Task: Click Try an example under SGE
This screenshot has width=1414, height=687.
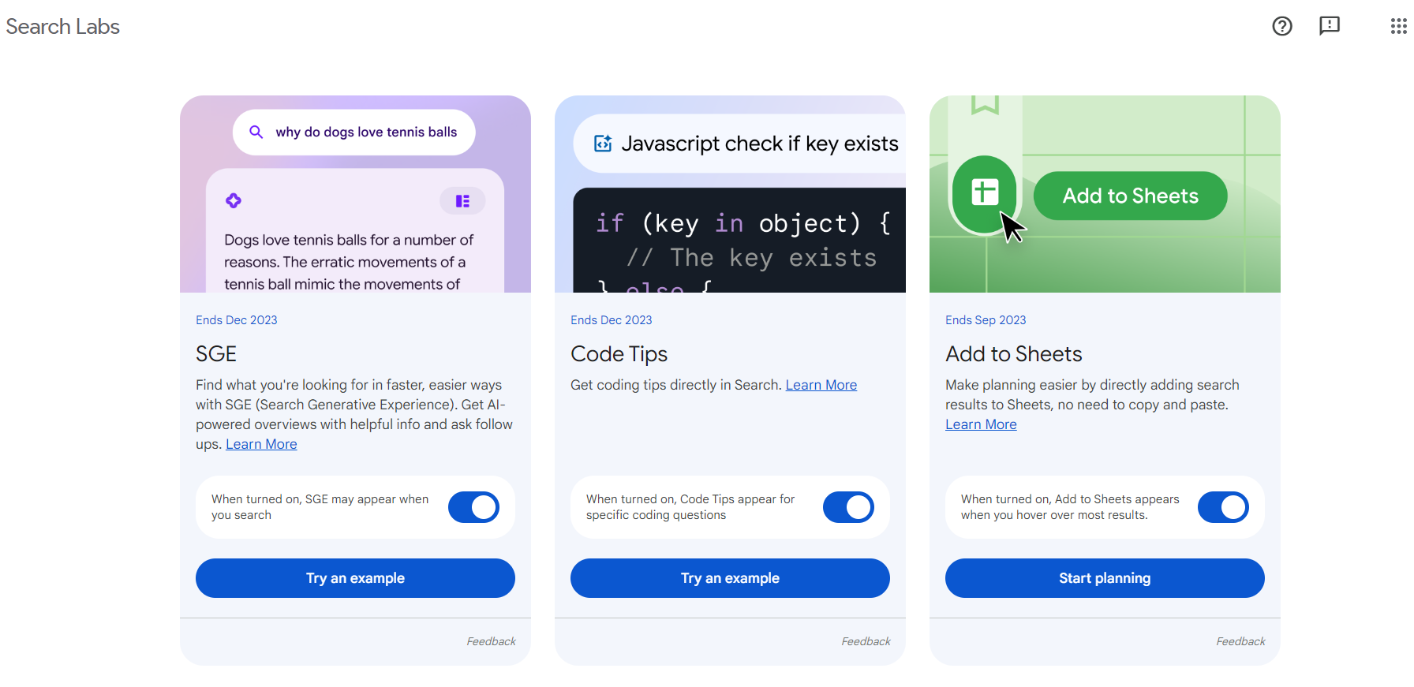Action: tap(355, 578)
